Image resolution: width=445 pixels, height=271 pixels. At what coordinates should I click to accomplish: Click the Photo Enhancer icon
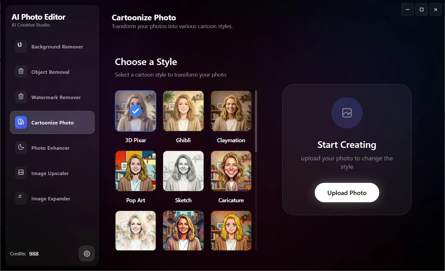pyautogui.click(x=21, y=148)
